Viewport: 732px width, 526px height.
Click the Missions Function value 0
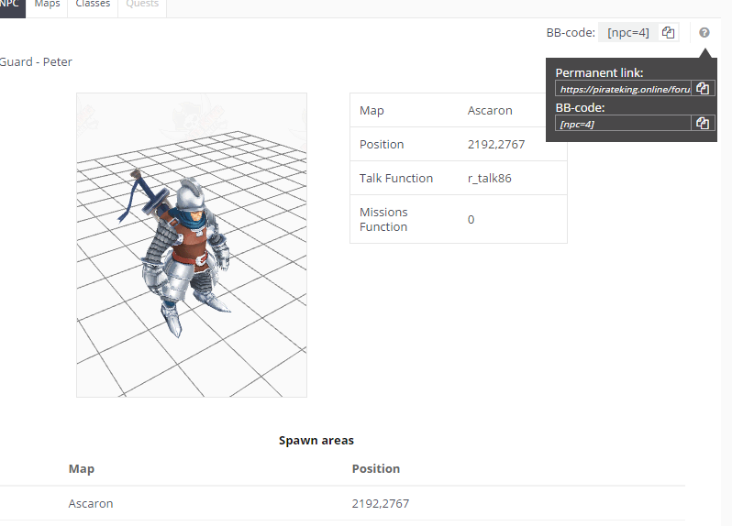471,220
